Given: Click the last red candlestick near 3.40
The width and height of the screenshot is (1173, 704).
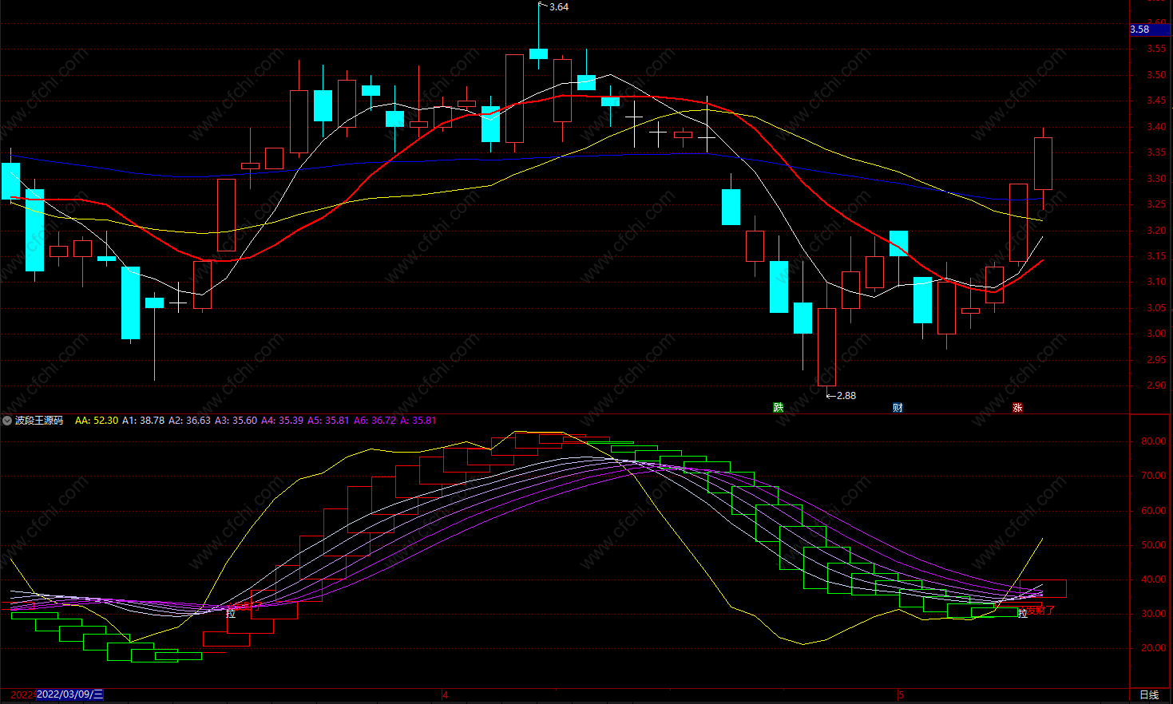Looking at the screenshot, I should click(1043, 164).
